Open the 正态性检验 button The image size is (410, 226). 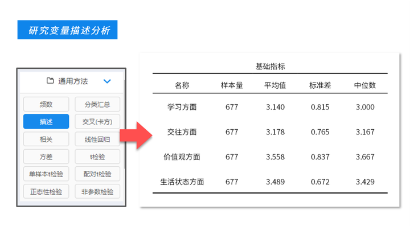point(46,191)
